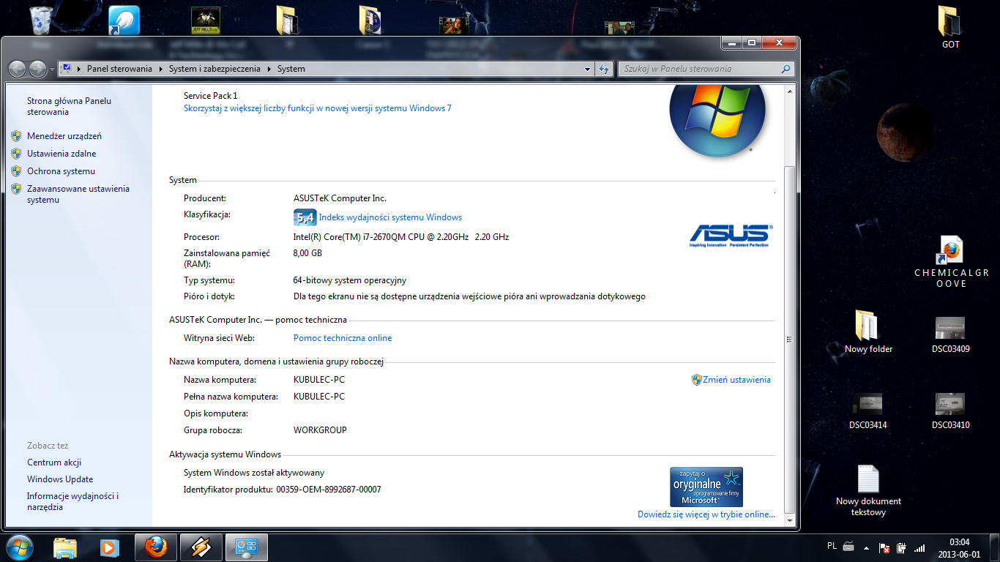Open Menedżer urządzeń
The width and height of the screenshot is (1000, 562).
[64, 136]
